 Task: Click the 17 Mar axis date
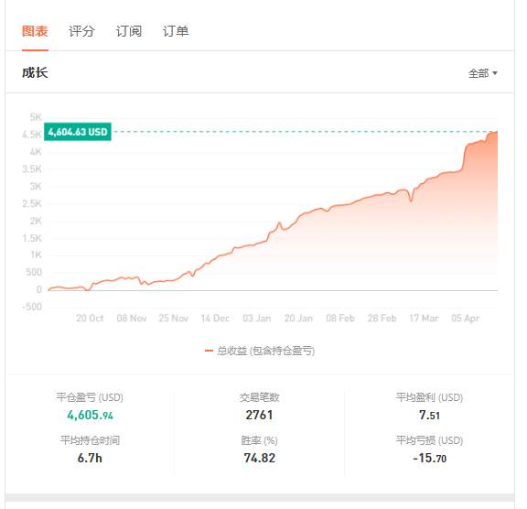coord(424,318)
